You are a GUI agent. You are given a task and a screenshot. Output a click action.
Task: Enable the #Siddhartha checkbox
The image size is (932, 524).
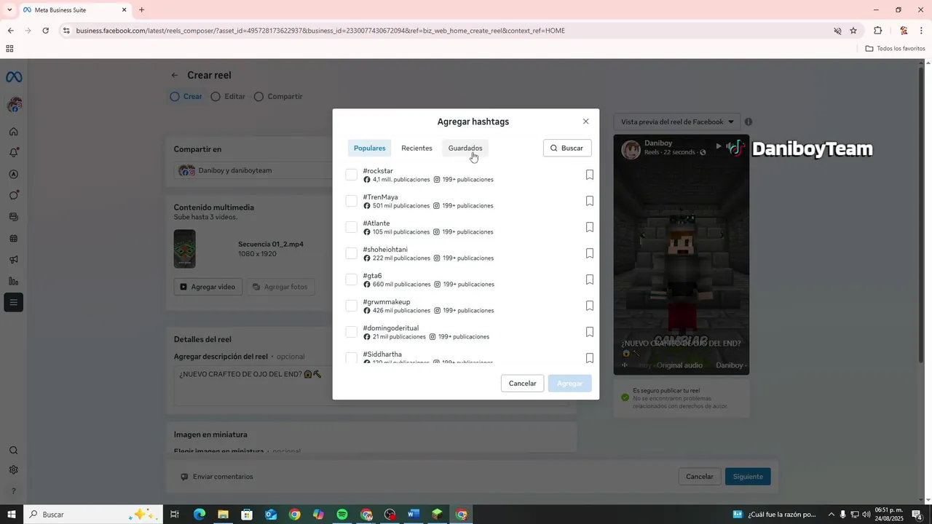pyautogui.click(x=352, y=357)
